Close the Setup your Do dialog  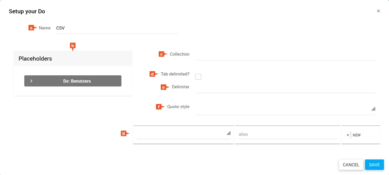coord(379,11)
